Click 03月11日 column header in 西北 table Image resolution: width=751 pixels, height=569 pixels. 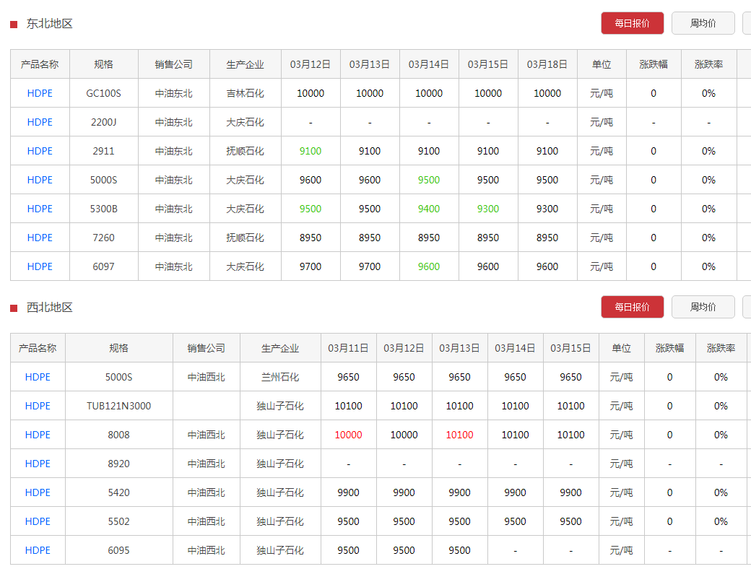(x=348, y=348)
